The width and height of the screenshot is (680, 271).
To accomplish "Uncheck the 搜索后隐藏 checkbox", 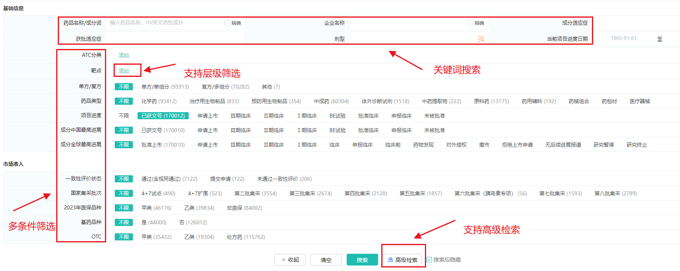I will click(x=429, y=260).
